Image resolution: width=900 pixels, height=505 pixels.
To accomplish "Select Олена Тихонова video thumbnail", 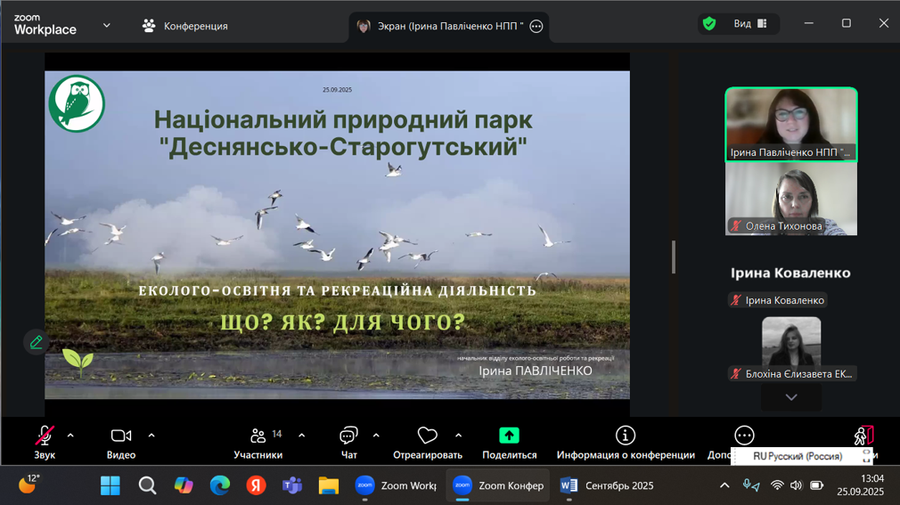I will tap(790, 200).
